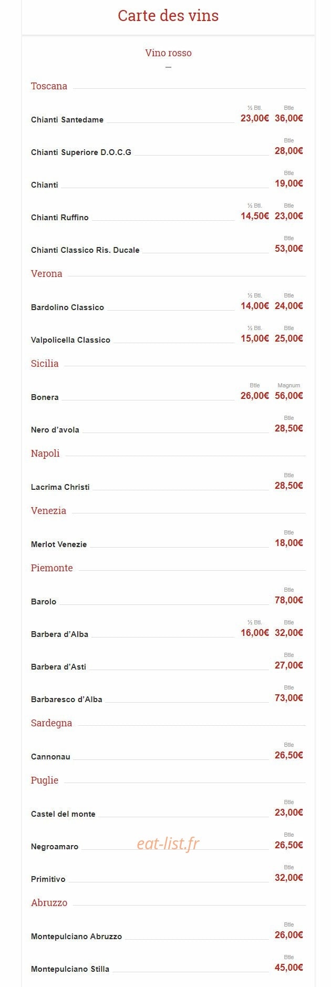331x987 pixels.
Task: Click the Merlot Venezie price 18,00€
Action: (289, 543)
